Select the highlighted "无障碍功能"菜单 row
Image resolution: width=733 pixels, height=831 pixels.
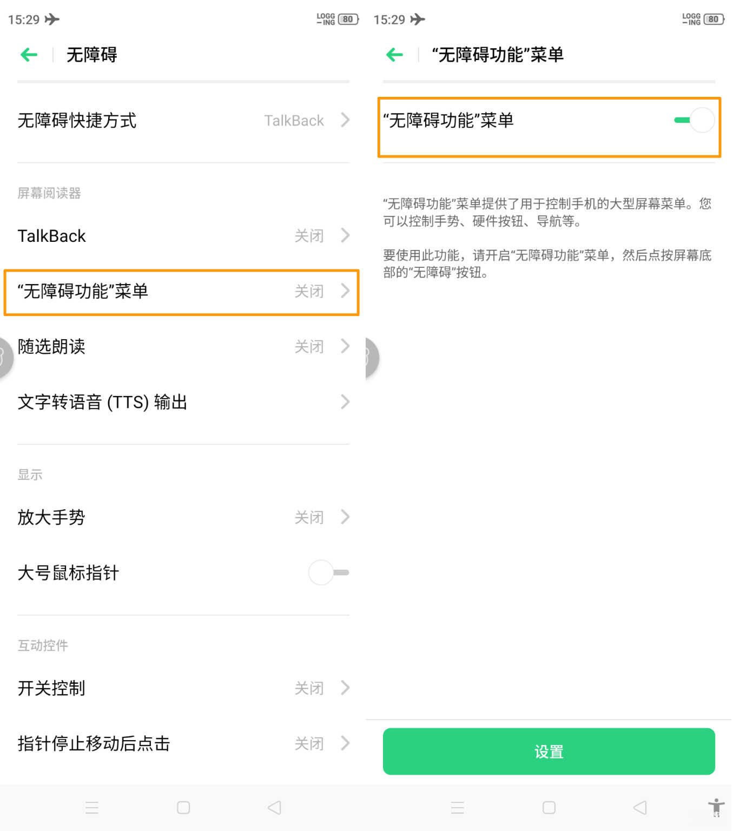(182, 292)
